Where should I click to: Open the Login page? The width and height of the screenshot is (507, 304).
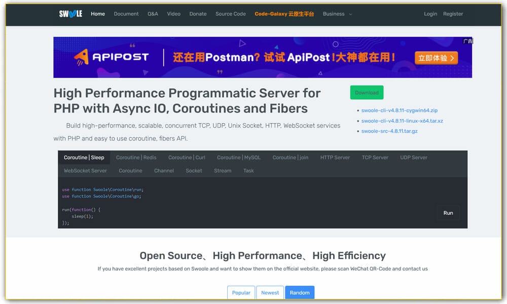pyautogui.click(x=430, y=14)
